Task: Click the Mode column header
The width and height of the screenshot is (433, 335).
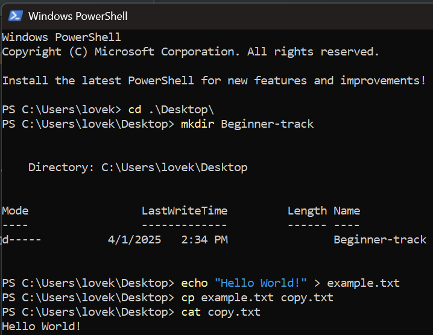Action: [16, 211]
